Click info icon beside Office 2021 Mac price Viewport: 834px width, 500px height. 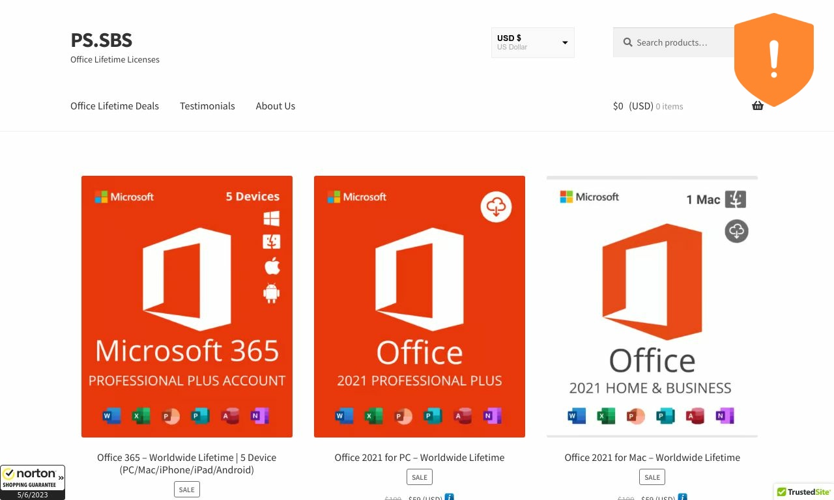(x=682, y=497)
